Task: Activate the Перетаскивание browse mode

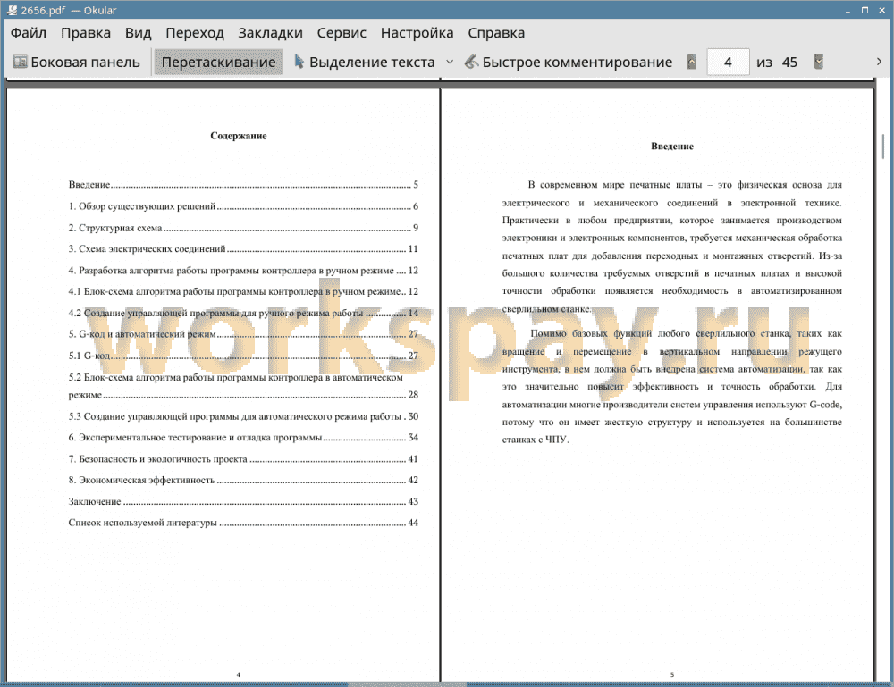Action: (218, 63)
